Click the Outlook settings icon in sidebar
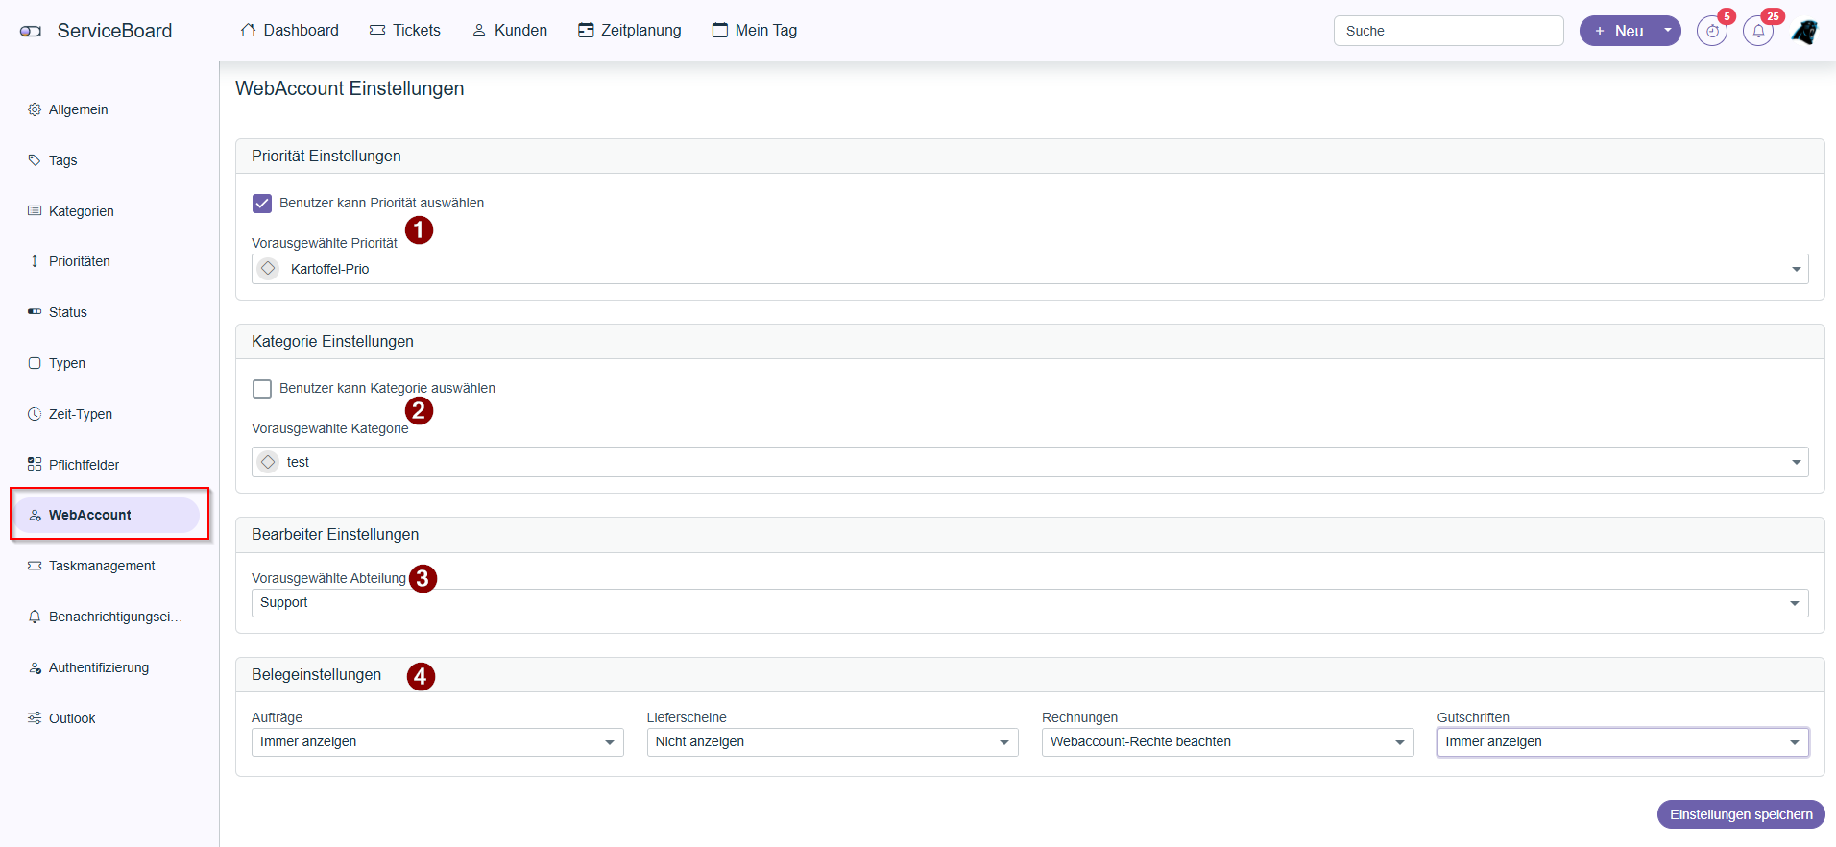Viewport: 1836px width, 847px height. point(35,718)
